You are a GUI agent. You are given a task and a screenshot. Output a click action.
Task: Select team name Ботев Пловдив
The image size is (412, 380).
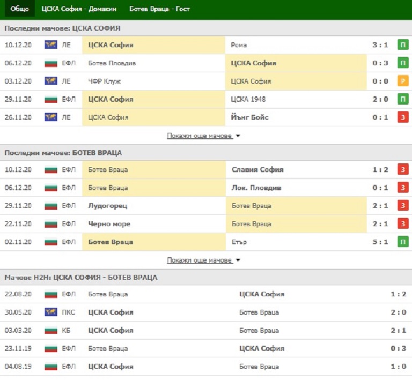(112, 63)
